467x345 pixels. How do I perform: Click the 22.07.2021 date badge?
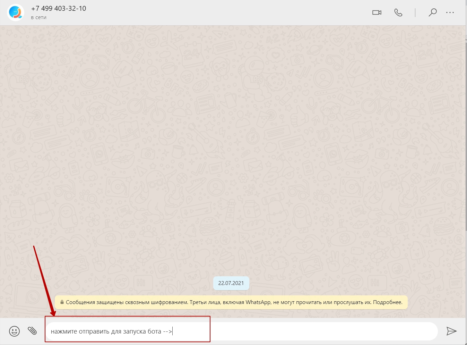pyautogui.click(x=231, y=283)
